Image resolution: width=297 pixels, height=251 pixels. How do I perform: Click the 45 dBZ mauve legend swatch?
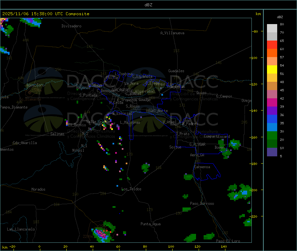pos(272,94)
